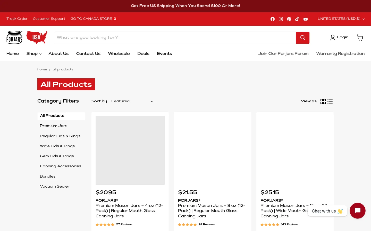Open the Events menu item

click(164, 54)
